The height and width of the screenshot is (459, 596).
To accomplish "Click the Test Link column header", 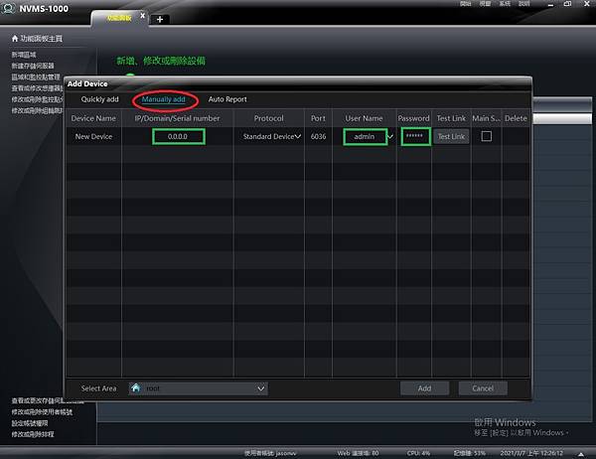I will [x=451, y=118].
